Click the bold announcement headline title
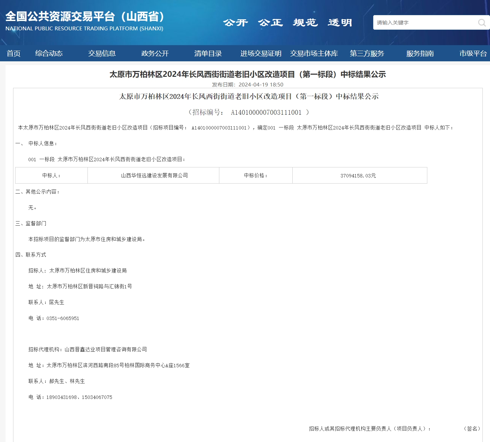The height and width of the screenshot is (442, 490). coord(248,74)
